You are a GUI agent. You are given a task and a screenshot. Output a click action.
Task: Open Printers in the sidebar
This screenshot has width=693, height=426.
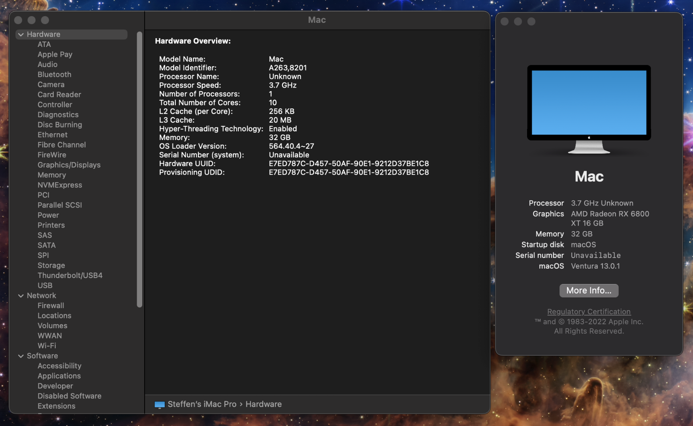(x=51, y=226)
